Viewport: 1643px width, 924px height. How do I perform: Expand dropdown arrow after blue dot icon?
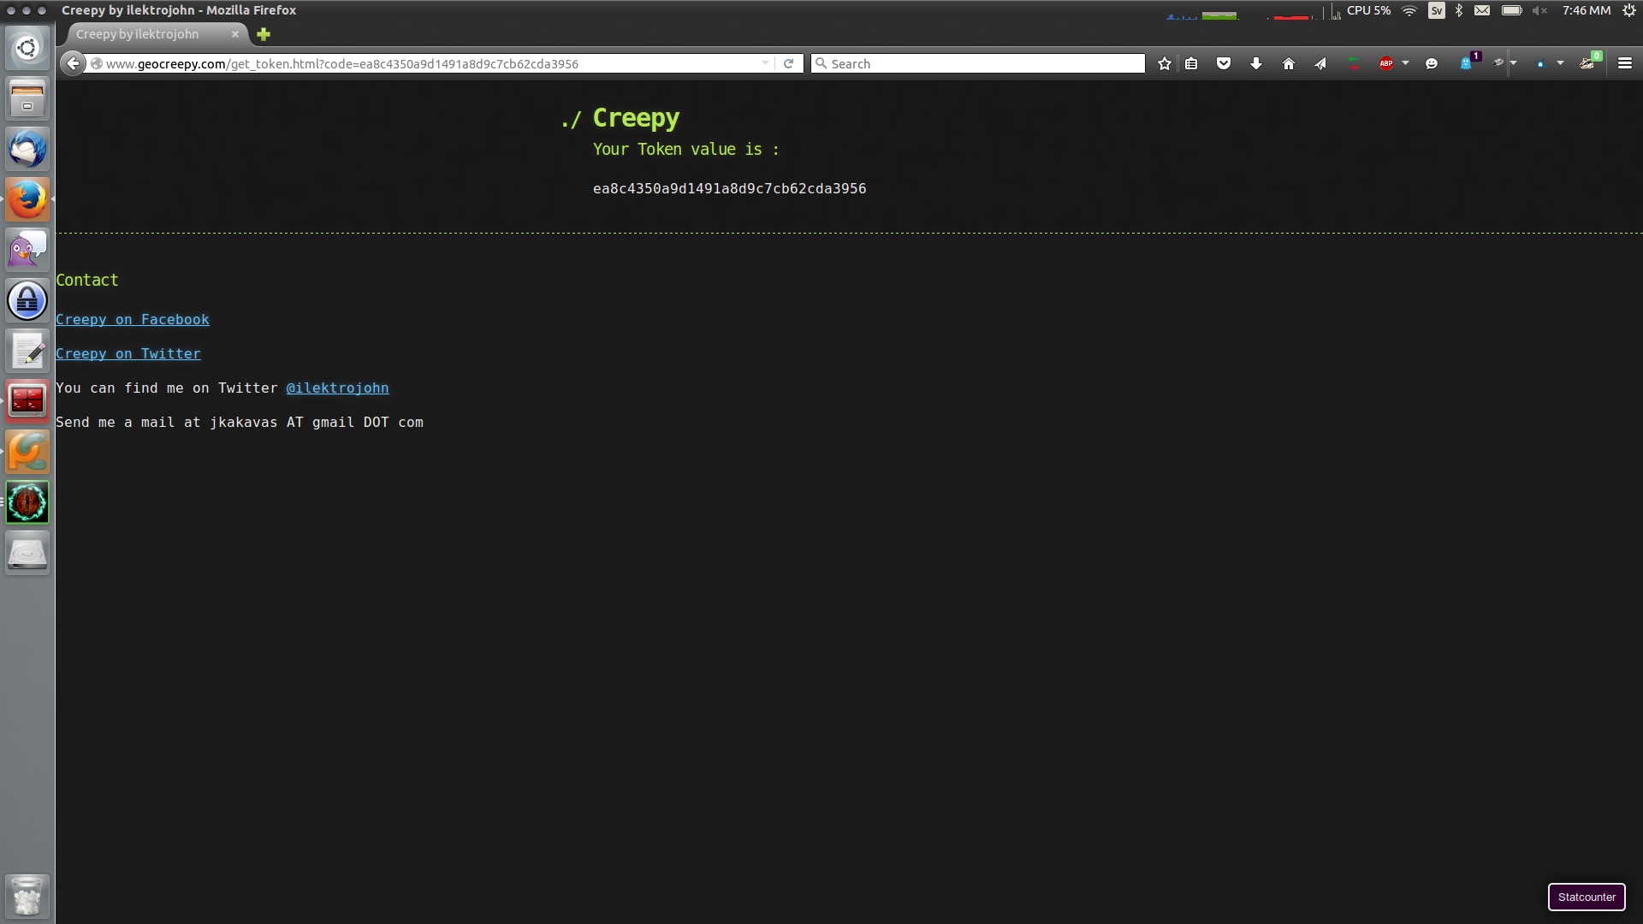tap(1560, 63)
